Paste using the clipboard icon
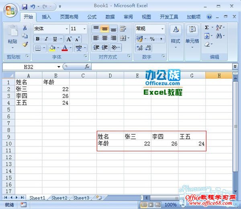The image size is (241, 209). (12, 31)
